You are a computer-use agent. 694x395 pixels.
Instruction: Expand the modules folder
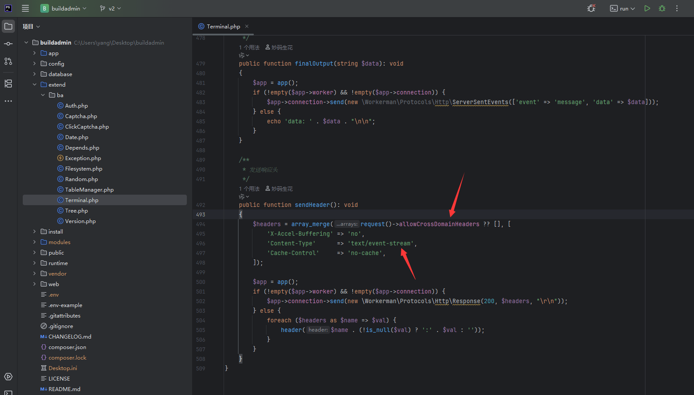(35, 242)
